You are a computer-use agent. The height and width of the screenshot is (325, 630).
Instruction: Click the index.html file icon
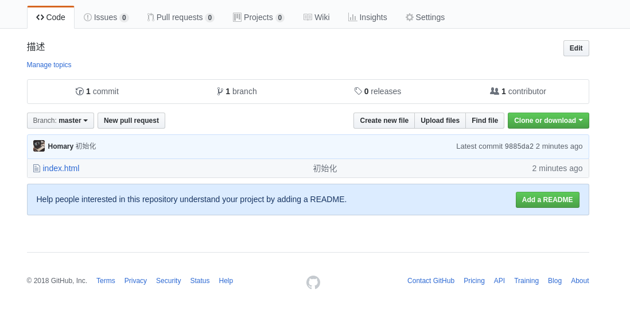pos(37,169)
